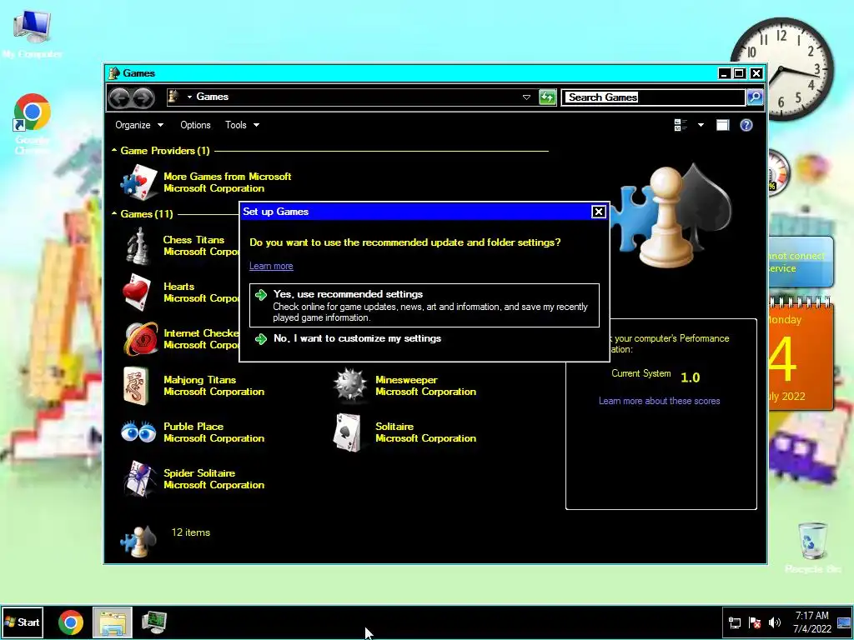
Task: Select the Purble Place eyes icon
Action: [138, 432]
